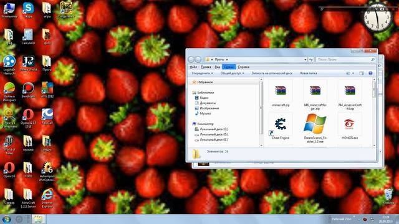Click the Explorer taskbar button
The height and width of the screenshot is (224, 399).
[39, 219]
